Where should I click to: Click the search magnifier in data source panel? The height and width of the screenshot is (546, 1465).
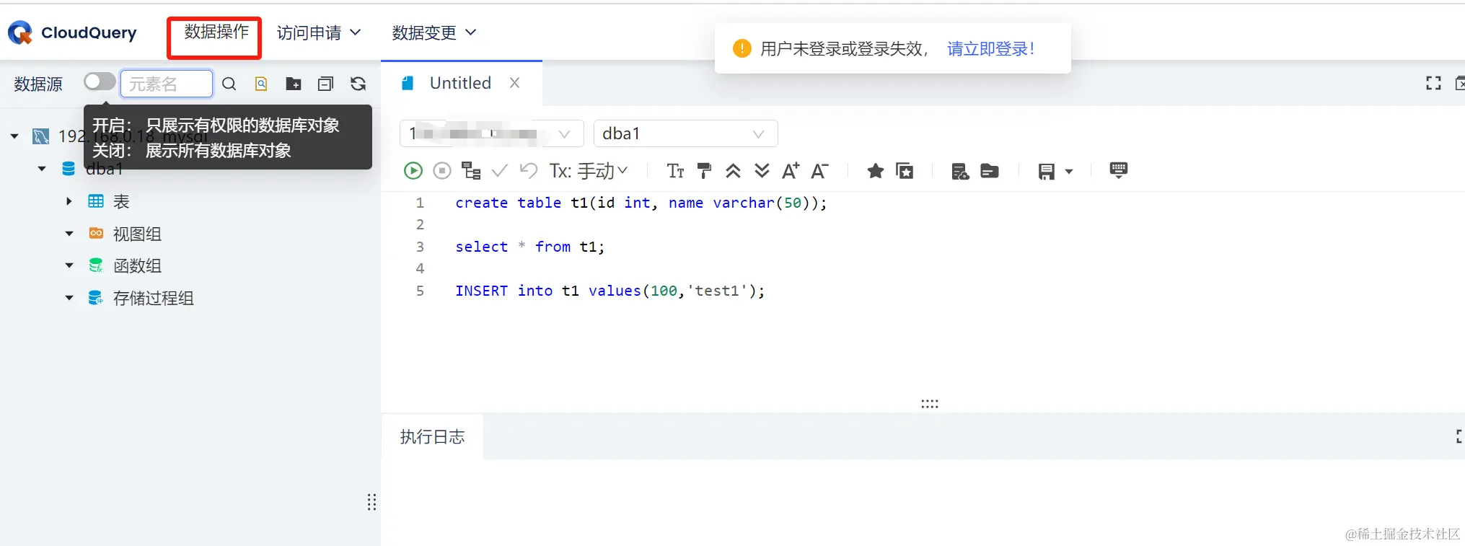229,84
